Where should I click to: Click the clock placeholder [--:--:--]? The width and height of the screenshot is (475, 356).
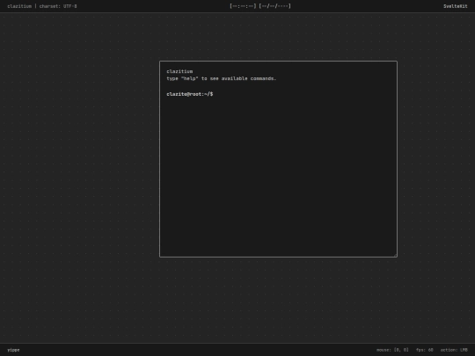click(243, 6)
